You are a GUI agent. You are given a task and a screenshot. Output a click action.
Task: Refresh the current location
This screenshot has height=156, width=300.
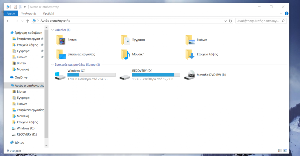click(230, 21)
